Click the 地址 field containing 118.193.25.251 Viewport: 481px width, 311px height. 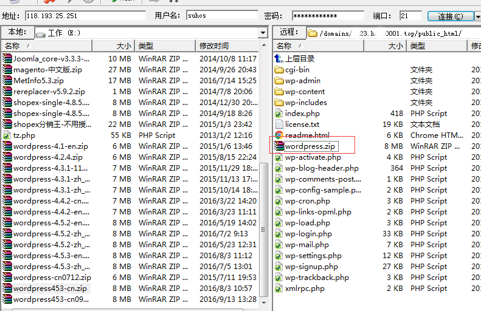(86, 16)
